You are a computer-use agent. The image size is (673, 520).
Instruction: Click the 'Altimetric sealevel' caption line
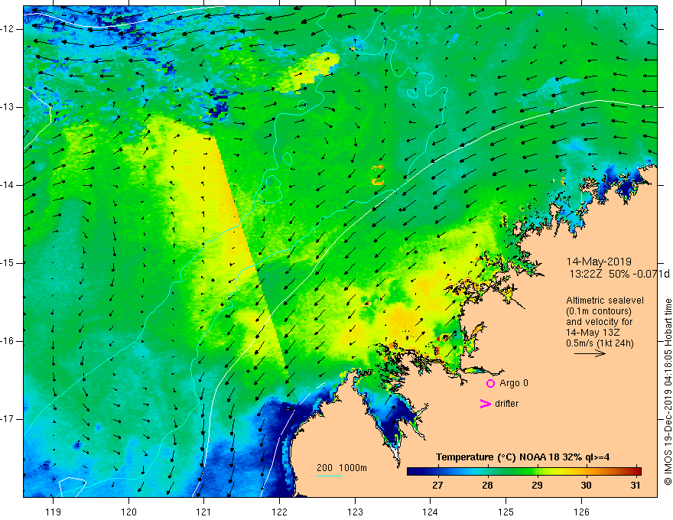click(x=605, y=301)
